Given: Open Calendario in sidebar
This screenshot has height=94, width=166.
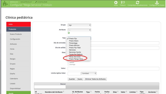Looking at the screenshot, I should click(x=19, y=79).
